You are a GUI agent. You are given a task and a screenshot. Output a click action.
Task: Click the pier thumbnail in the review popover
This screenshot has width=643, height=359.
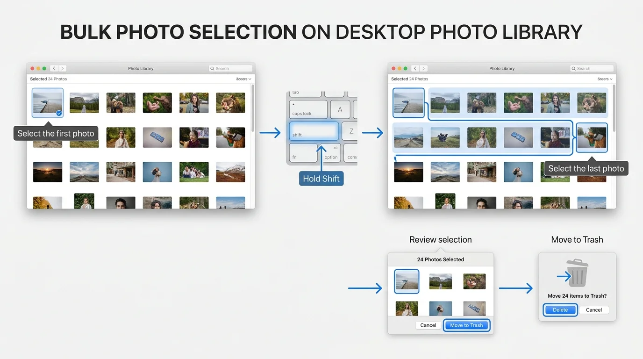(x=407, y=281)
